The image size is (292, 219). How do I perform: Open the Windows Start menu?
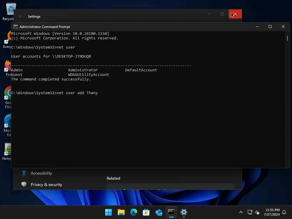(109, 212)
